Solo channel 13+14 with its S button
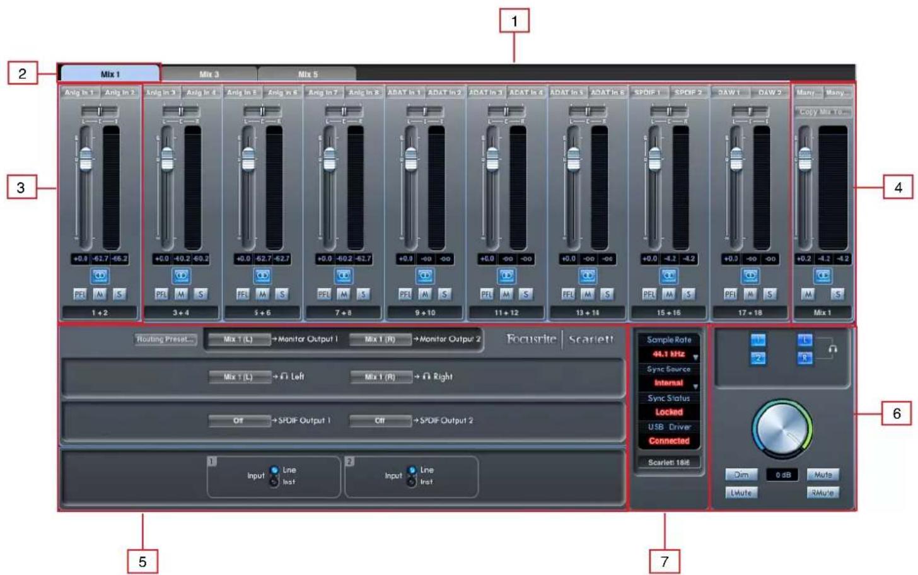The height and width of the screenshot is (575, 918). [x=607, y=294]
